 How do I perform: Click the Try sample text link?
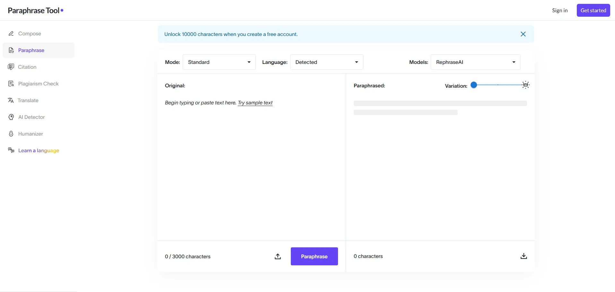255,103
